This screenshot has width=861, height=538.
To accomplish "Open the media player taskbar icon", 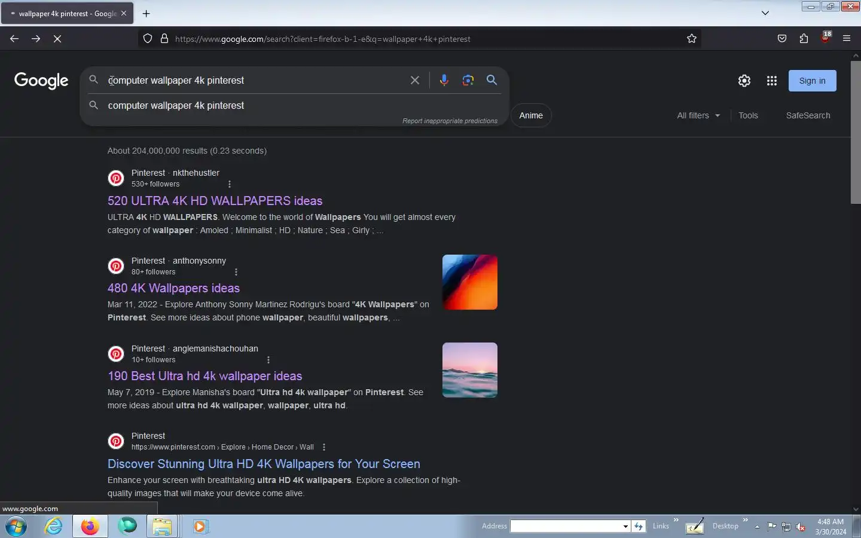I will (x=200, y=527).
